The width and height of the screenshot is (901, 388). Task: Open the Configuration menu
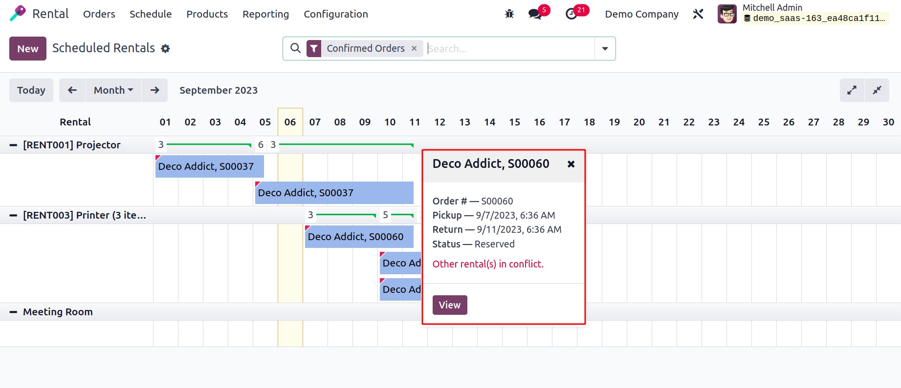(336, 14)
